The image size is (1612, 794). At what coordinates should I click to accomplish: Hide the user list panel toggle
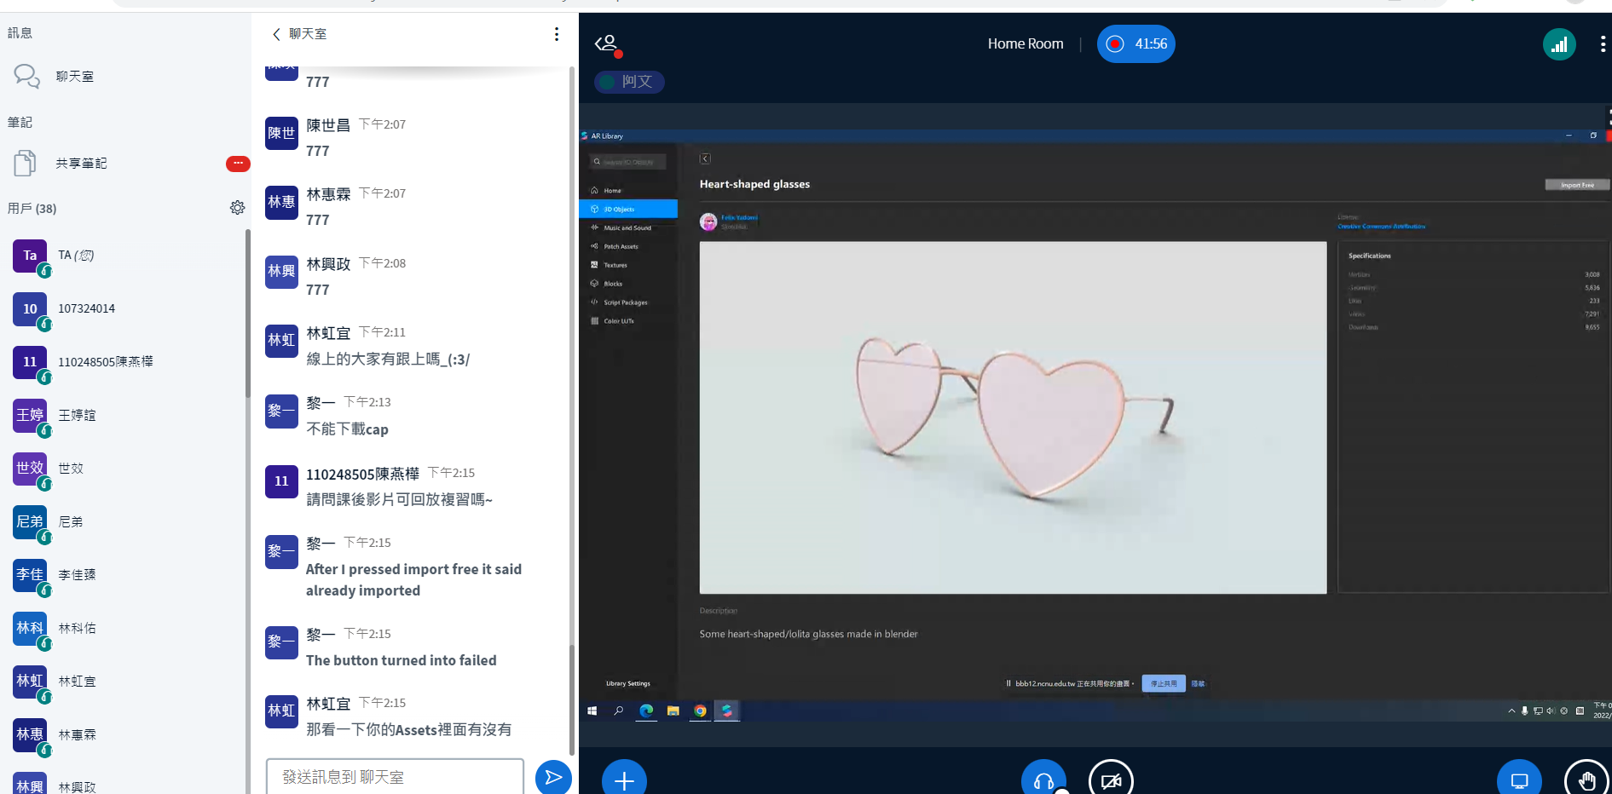606,43
